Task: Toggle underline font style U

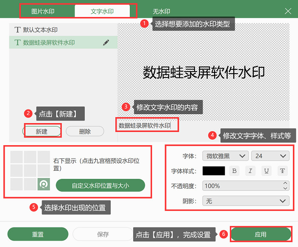Action: [266, 171]
